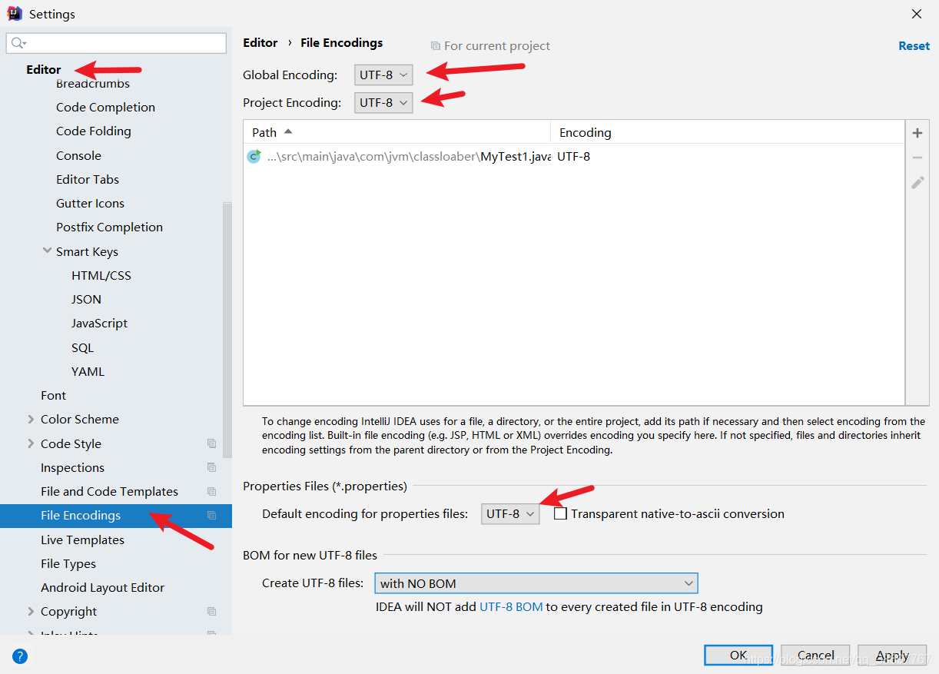939x674 pixels.
Task: Click the Encoding column header
Action: pos(727,132)
